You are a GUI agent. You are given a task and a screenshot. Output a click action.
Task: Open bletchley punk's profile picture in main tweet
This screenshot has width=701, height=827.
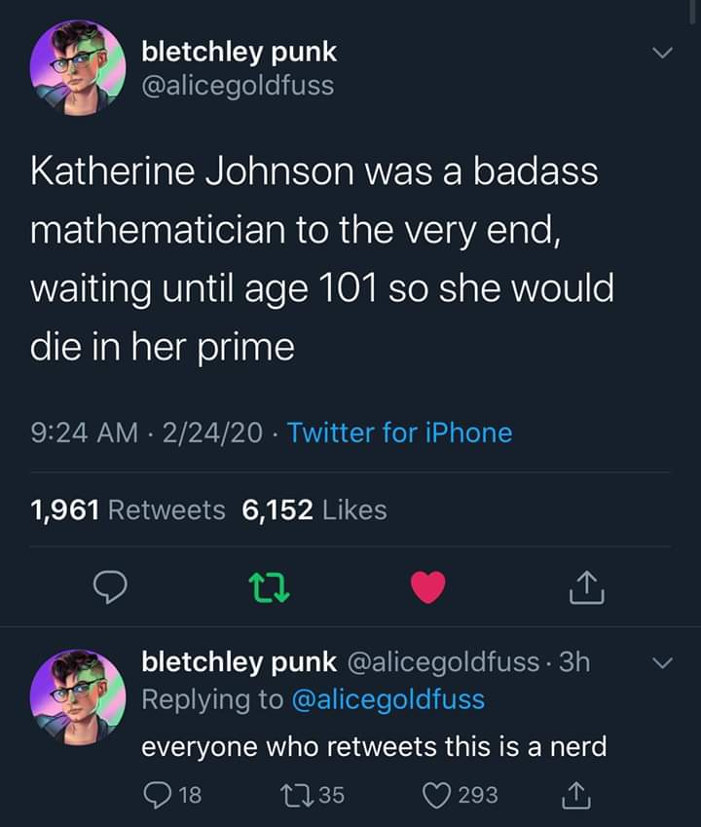77,67
